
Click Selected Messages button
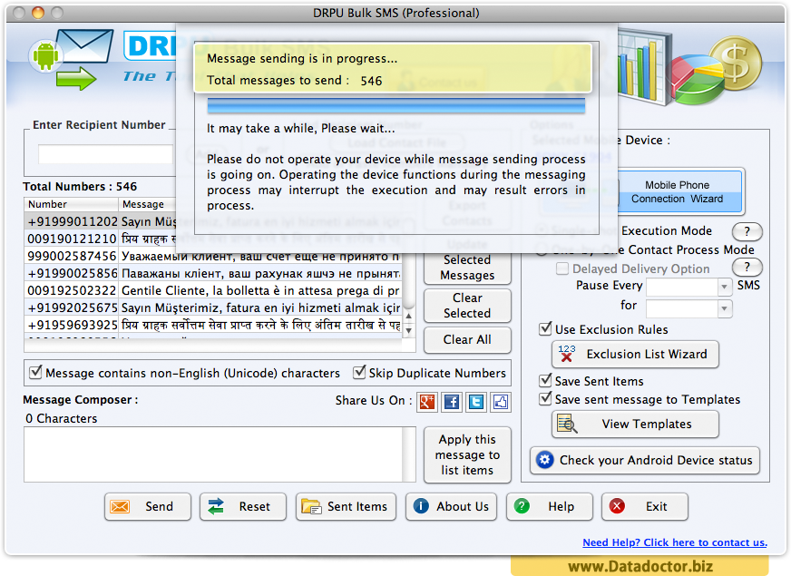467,268
